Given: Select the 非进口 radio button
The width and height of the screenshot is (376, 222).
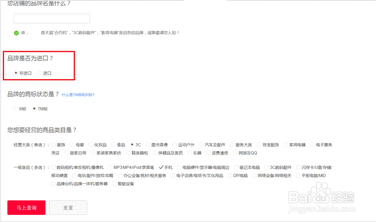Looking at the screenshot, I should [16, 73].
